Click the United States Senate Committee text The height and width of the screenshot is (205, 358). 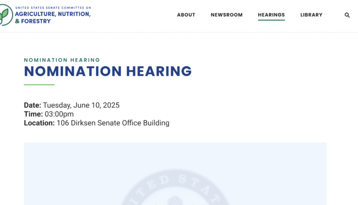(53, 8)
